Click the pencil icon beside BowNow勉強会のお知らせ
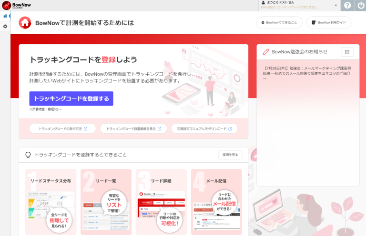The height and width of the screenshot is (236, 366). (265, 52)
